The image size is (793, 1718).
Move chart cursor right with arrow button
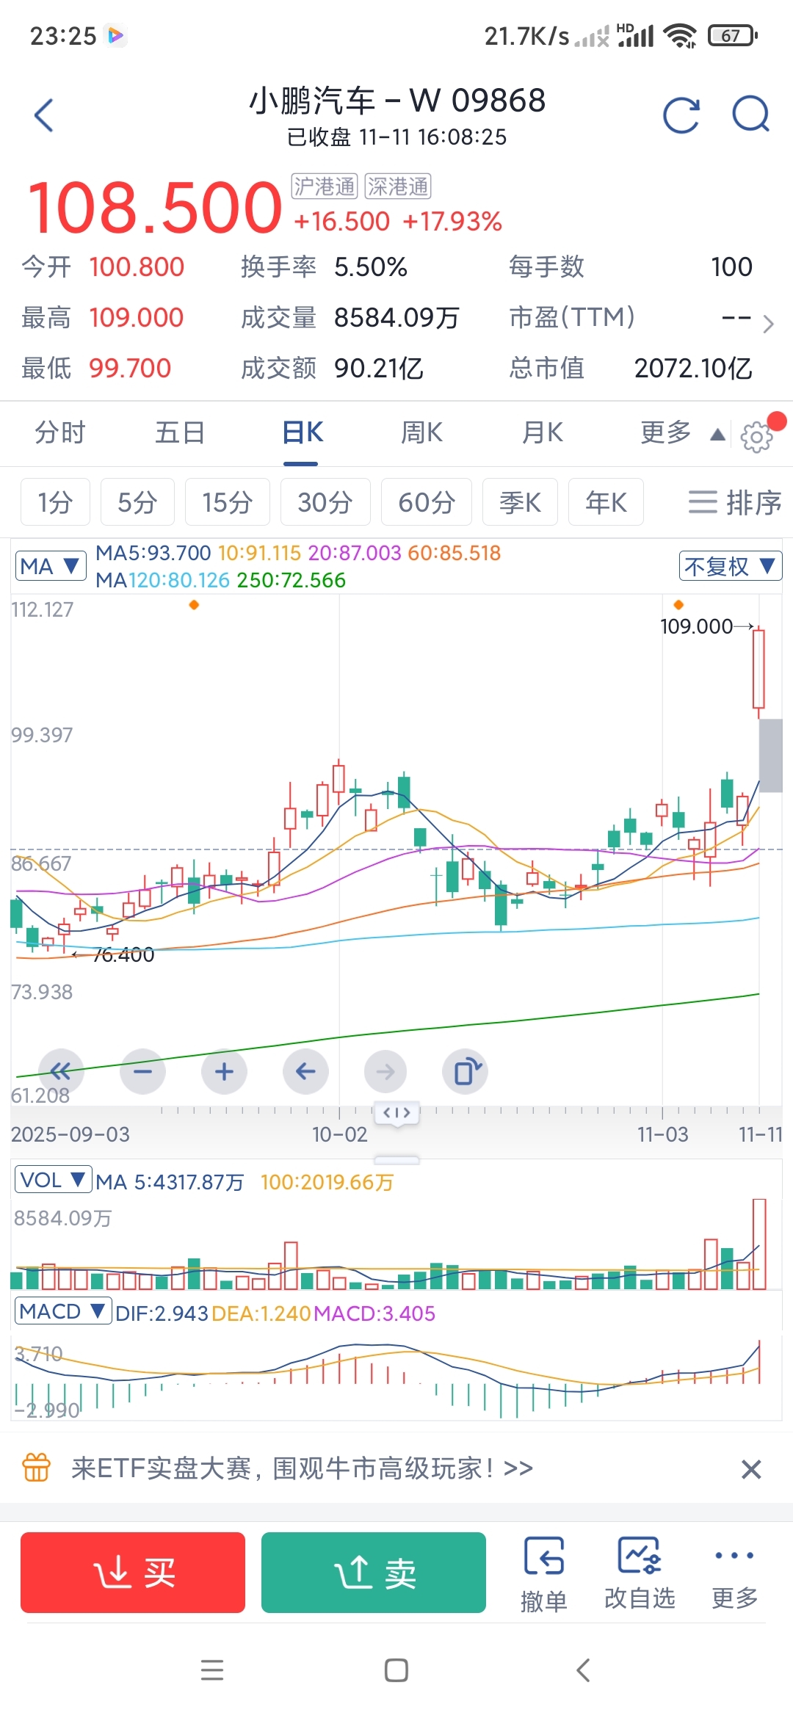click(385, 1071)
